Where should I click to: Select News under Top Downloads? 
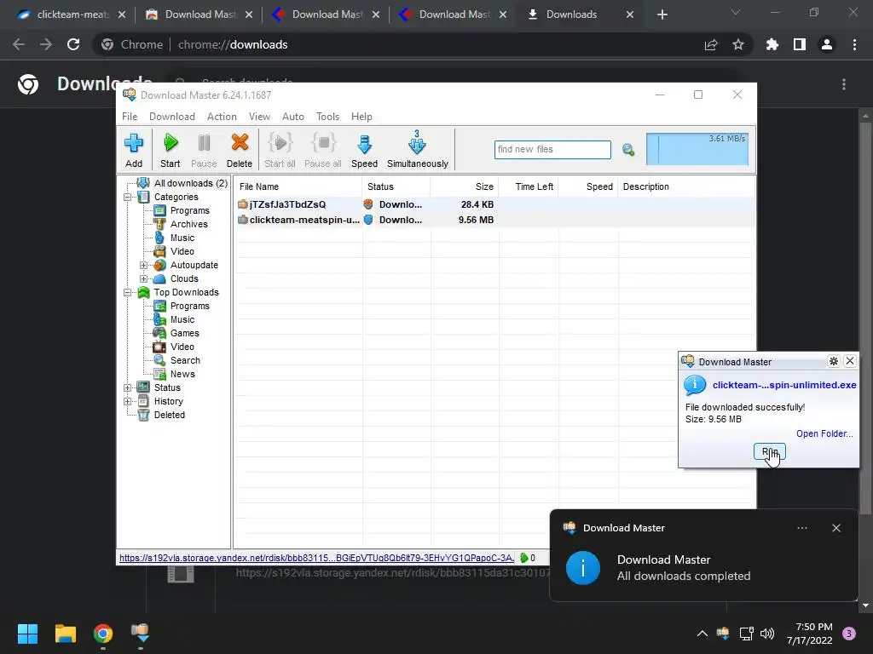pyautogui.click(x=182, y=375)
